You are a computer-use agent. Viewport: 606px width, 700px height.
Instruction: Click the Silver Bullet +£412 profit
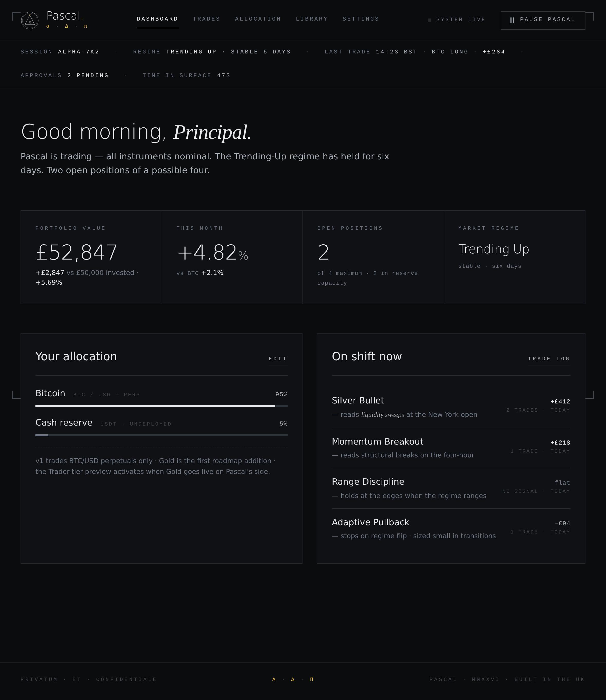pyautogui.click(x=560, y=401)
